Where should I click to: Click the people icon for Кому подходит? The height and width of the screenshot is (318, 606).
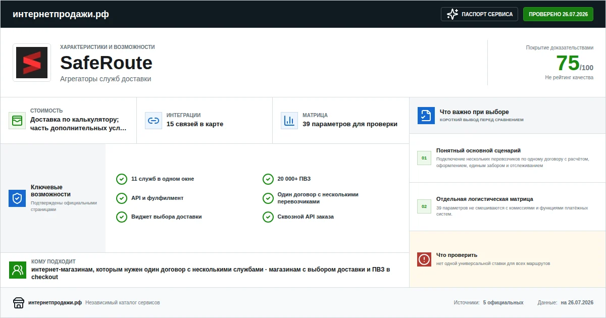coord(18,270)
